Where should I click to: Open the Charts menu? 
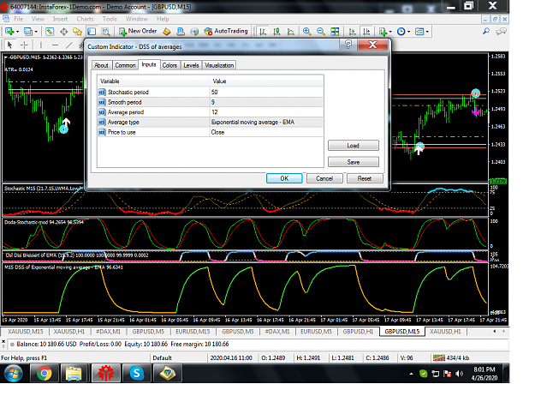coord(85,19)
